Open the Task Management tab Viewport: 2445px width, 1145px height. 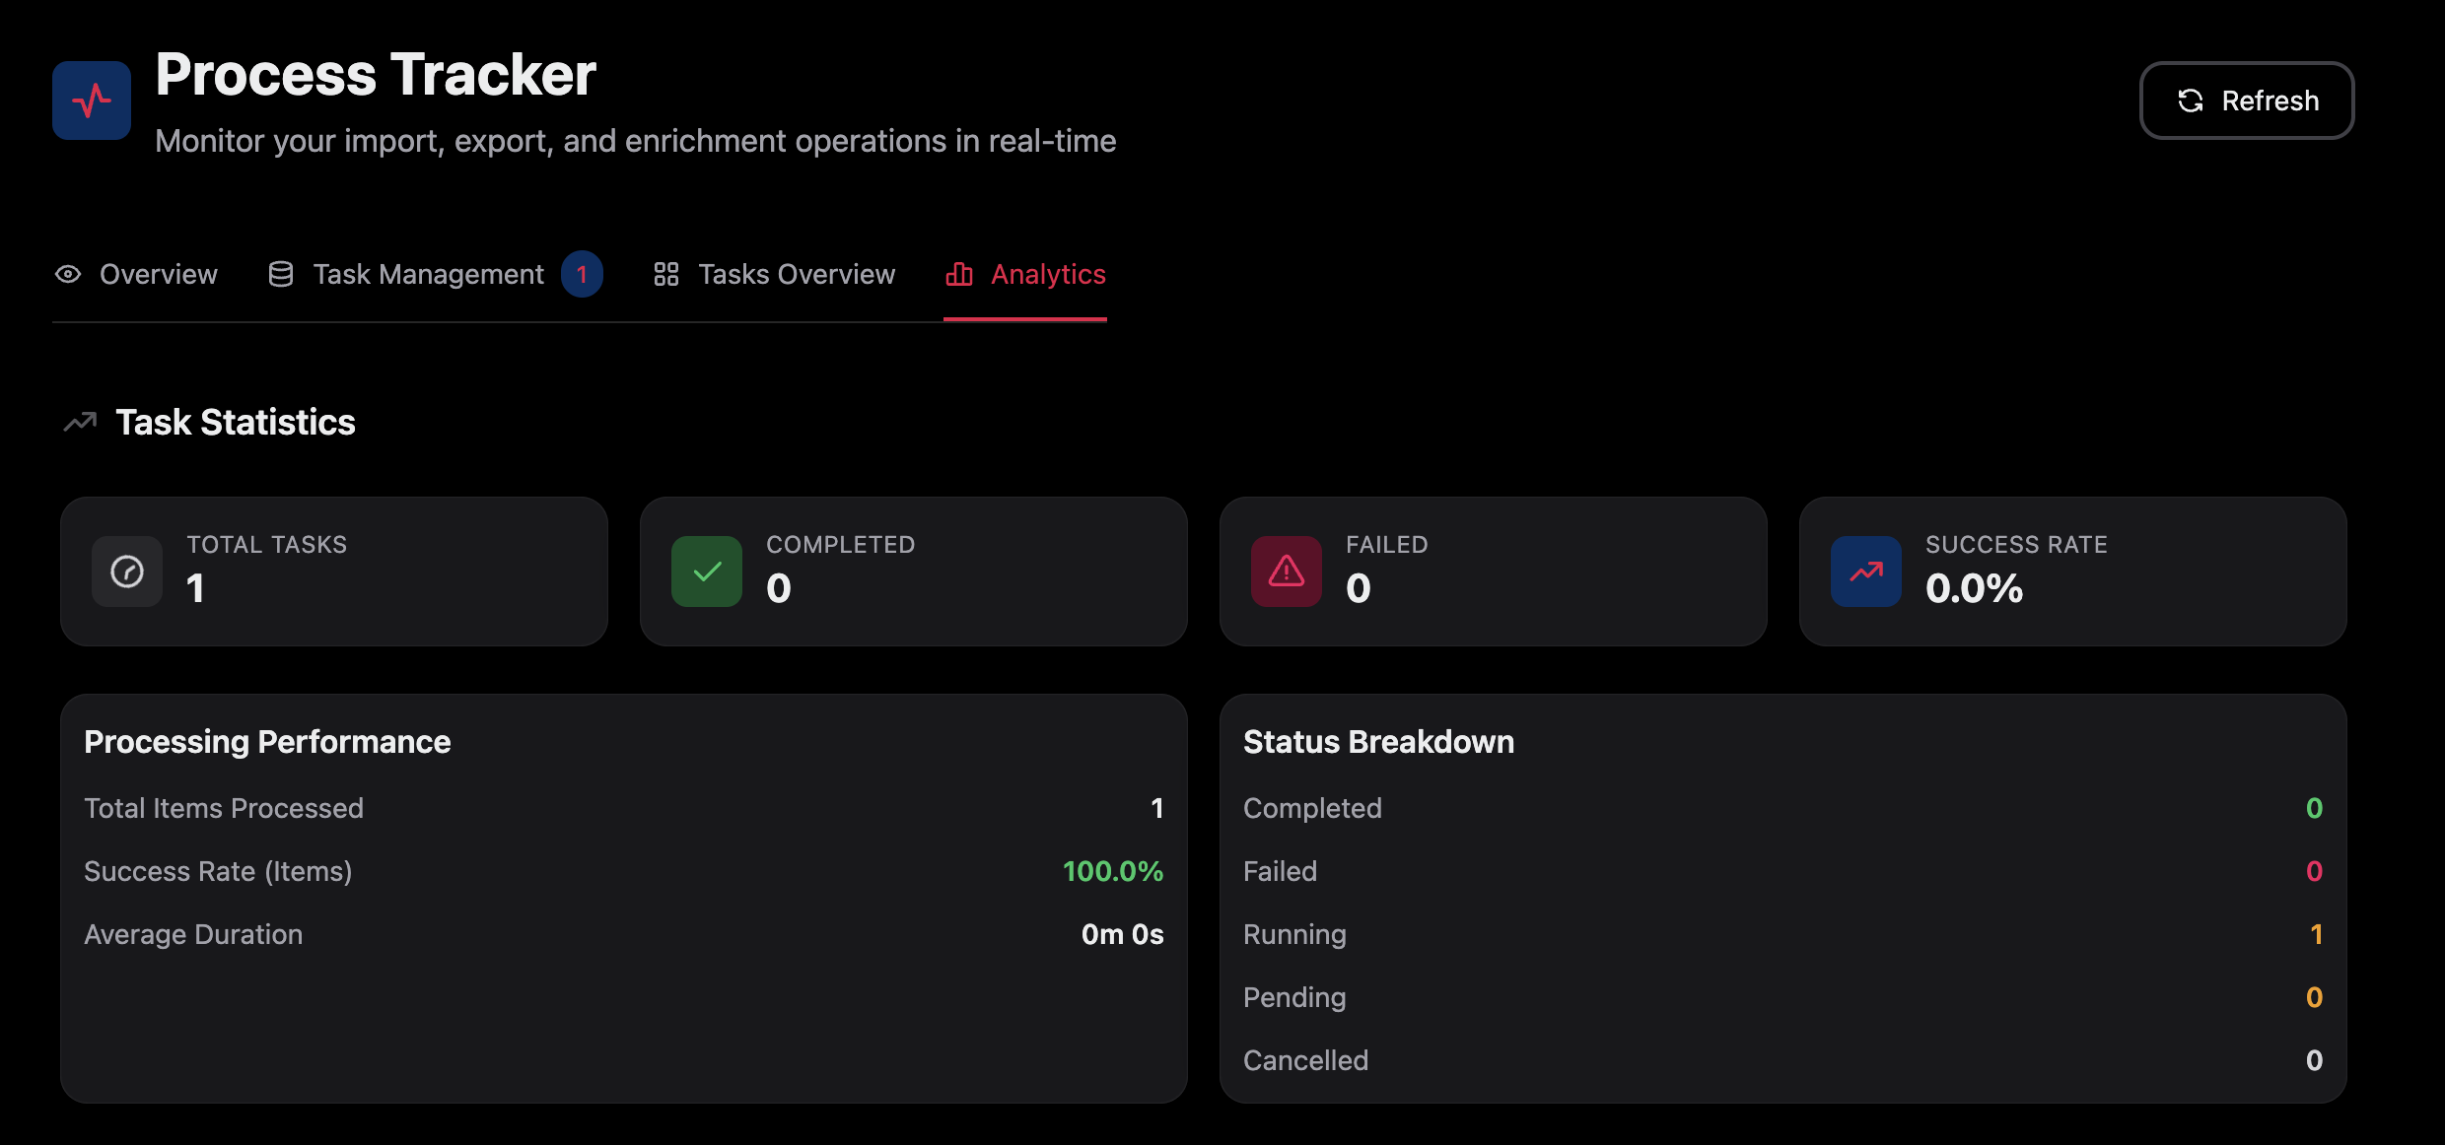click(x=428, y=274)
